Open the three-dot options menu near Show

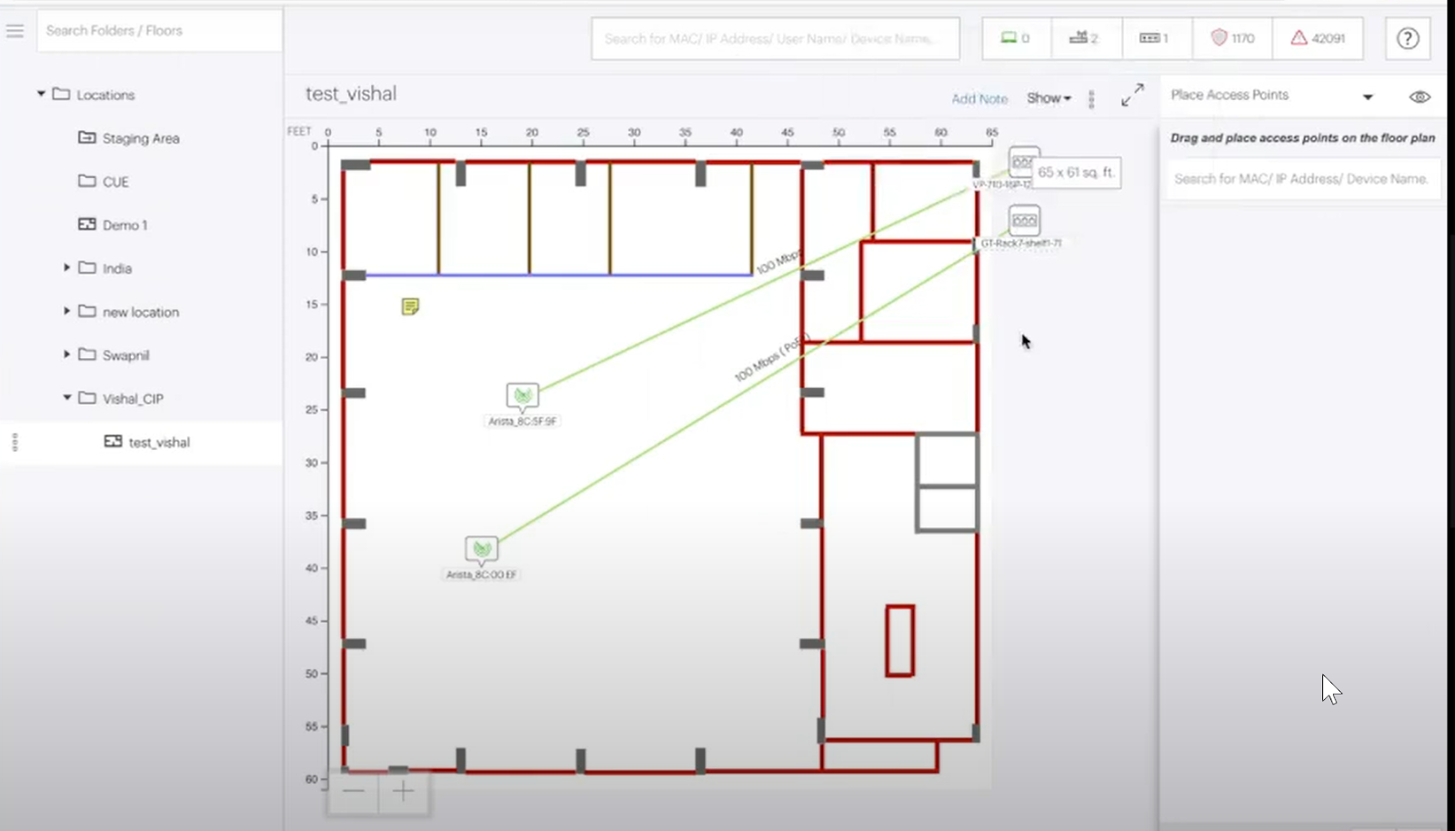pyautogui.click(x=1090, y=97)
